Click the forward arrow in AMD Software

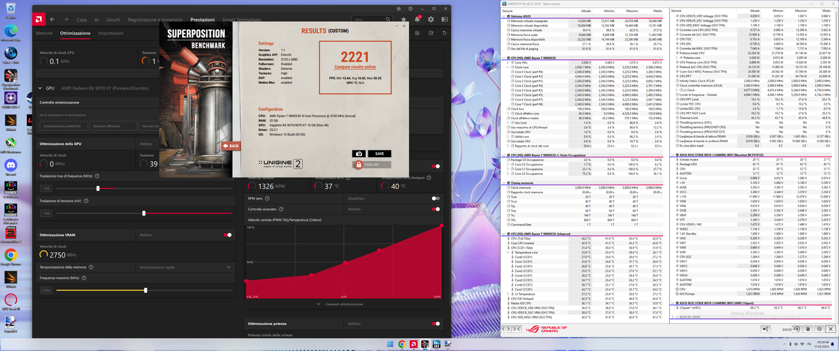coord(66,20)
